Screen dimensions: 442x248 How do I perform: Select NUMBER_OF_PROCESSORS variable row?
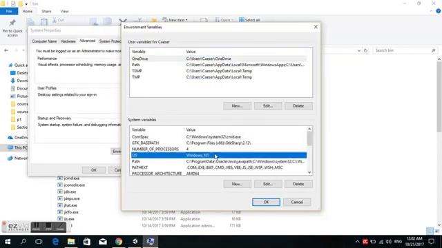219,149
